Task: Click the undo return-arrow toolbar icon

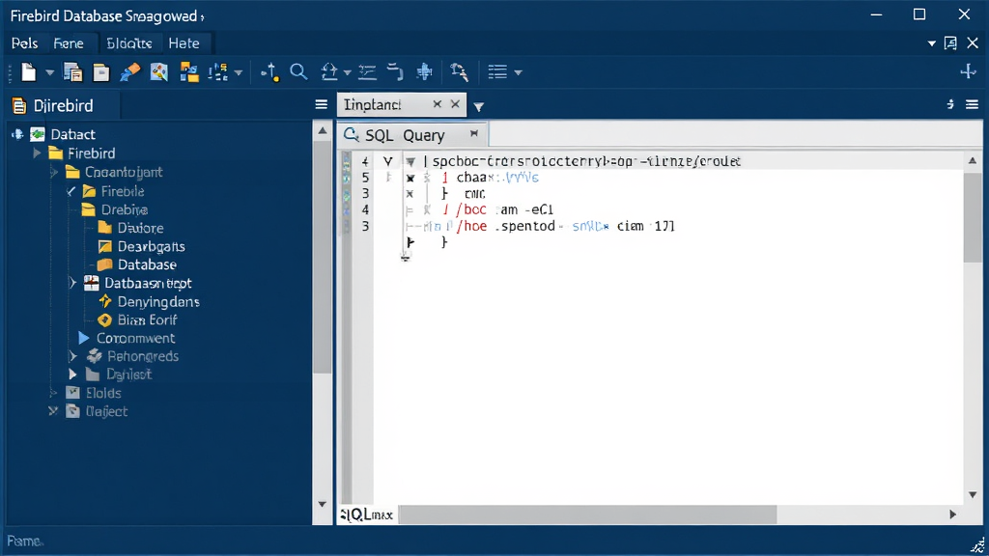Action: click(x=395, y=72)
